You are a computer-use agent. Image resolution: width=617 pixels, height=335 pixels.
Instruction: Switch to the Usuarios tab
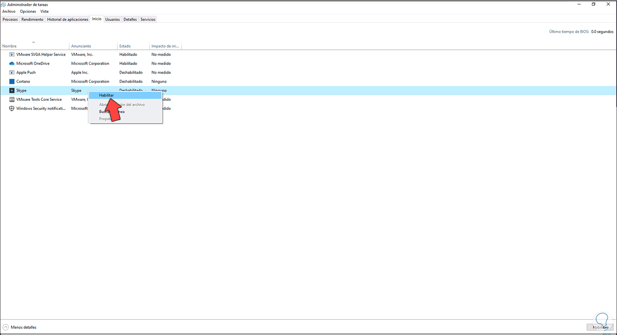coord(112,19)
